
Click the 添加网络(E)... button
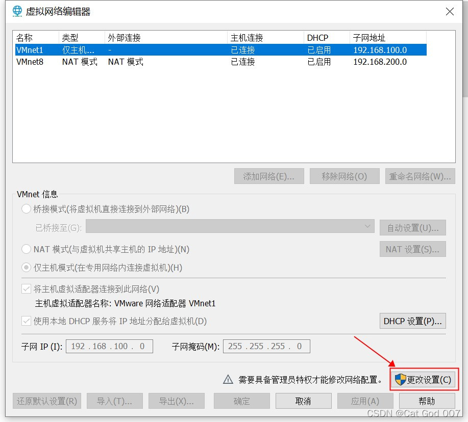coord(269,176)
